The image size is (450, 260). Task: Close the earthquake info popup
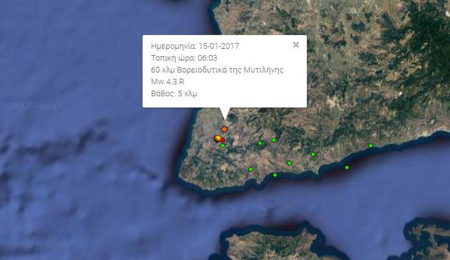[x=296, y=45]
